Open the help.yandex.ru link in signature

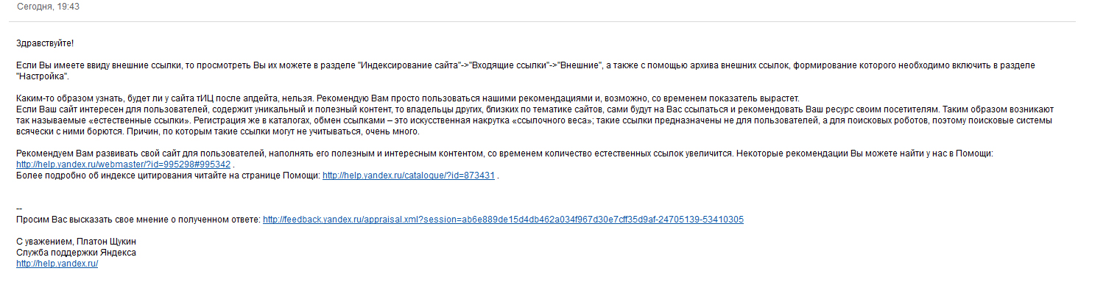(57, 264)
